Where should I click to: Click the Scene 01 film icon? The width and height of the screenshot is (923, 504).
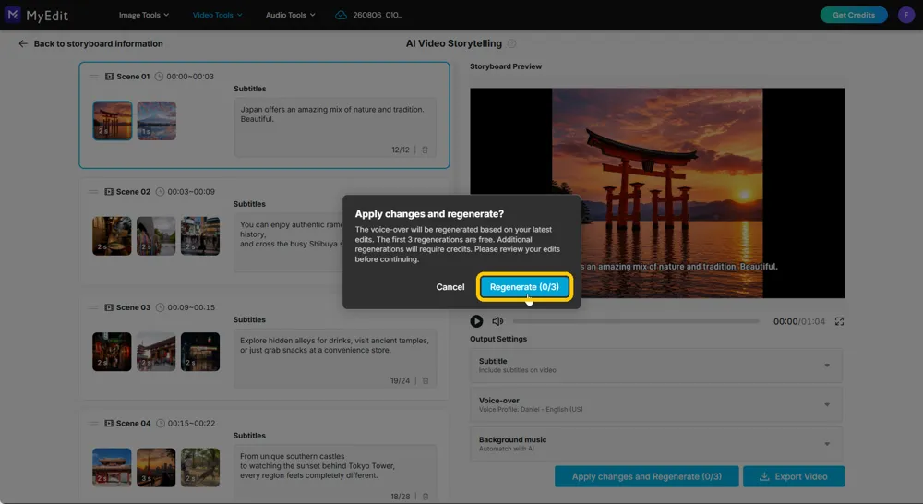pyautogui.click(x=110, y=77)
